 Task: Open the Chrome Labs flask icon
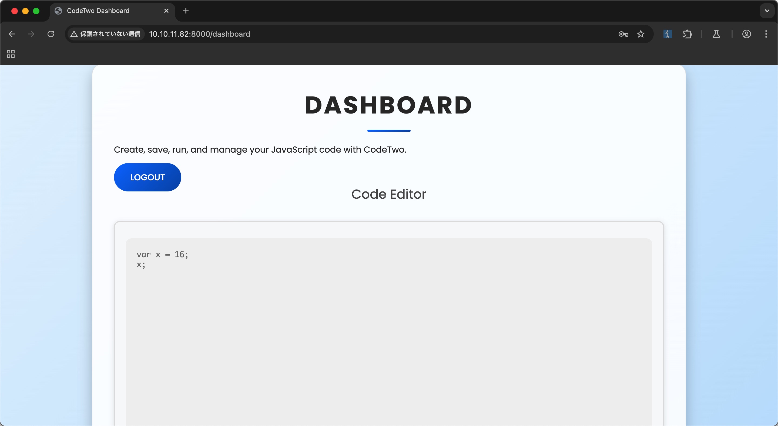pos(716,34)
